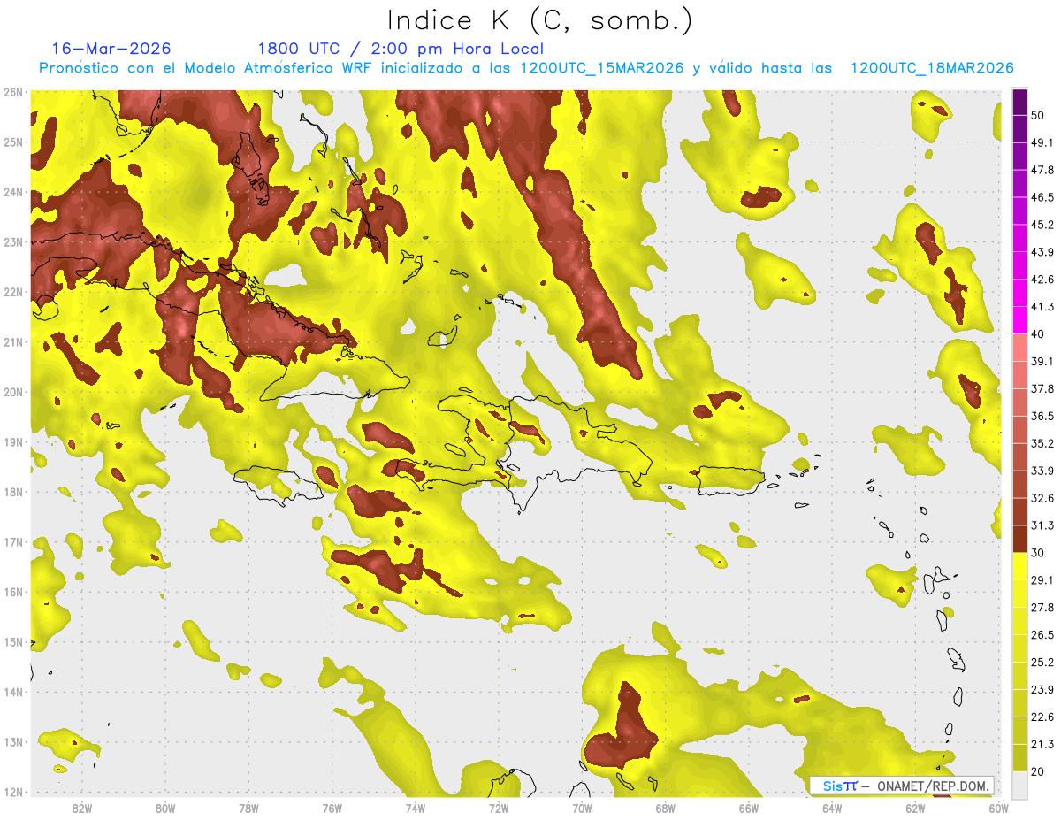
Task: Click the colorbar value '43.9'
Action: (1042, 252)
